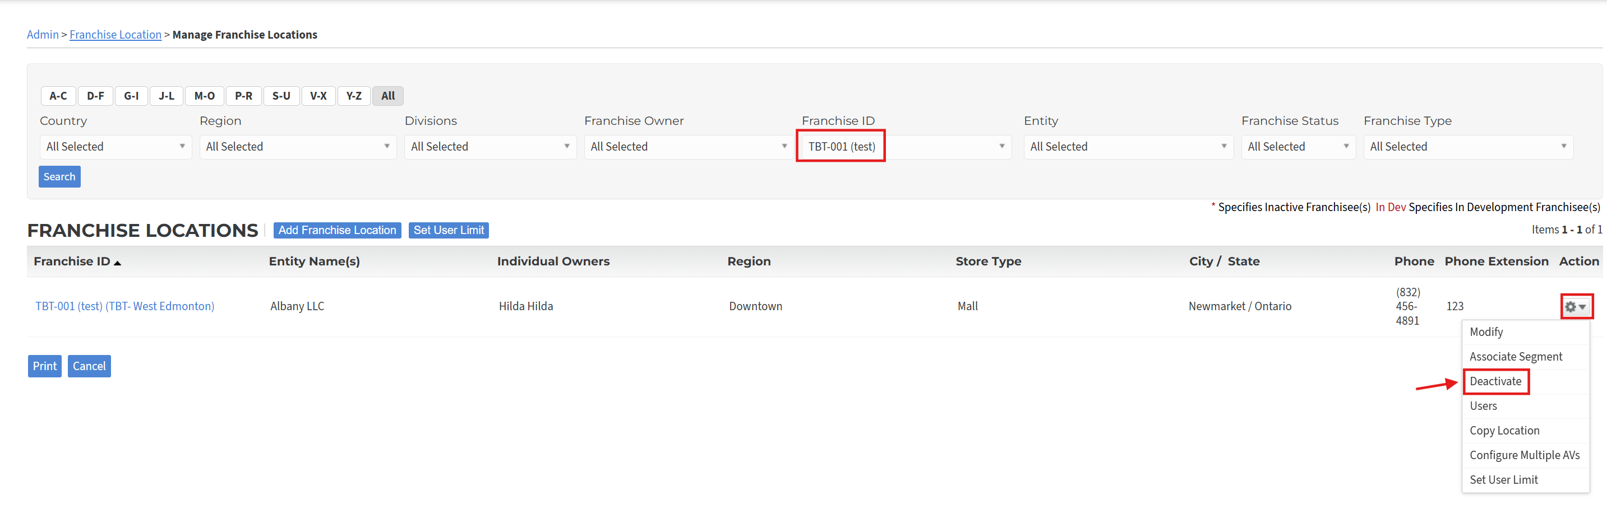Viewport: 1607px width, 514px height.
Task: Filter by the M-O alphabet tab
Action: [205, 96]
